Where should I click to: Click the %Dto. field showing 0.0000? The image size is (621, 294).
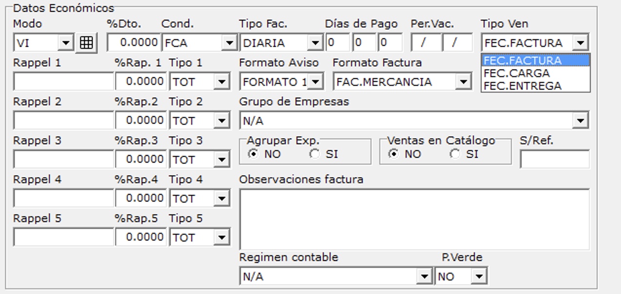[134, 43]
